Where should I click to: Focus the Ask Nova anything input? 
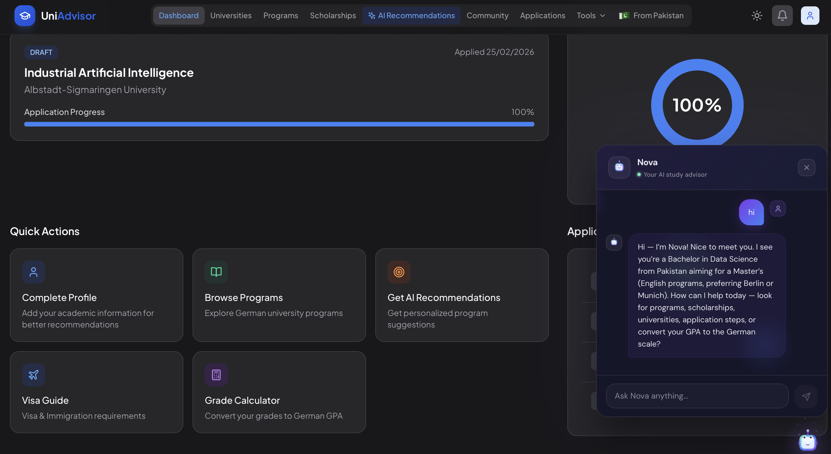click(x=697, y=396)
